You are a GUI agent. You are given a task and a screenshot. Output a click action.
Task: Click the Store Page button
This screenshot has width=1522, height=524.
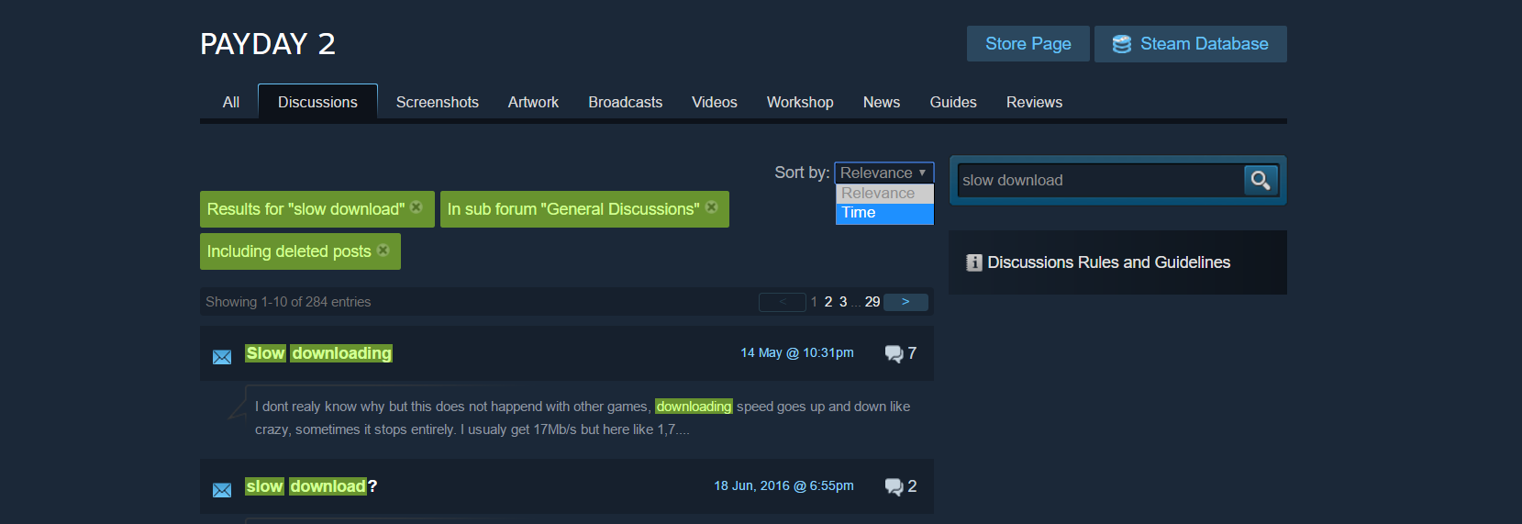[1028, 44]
